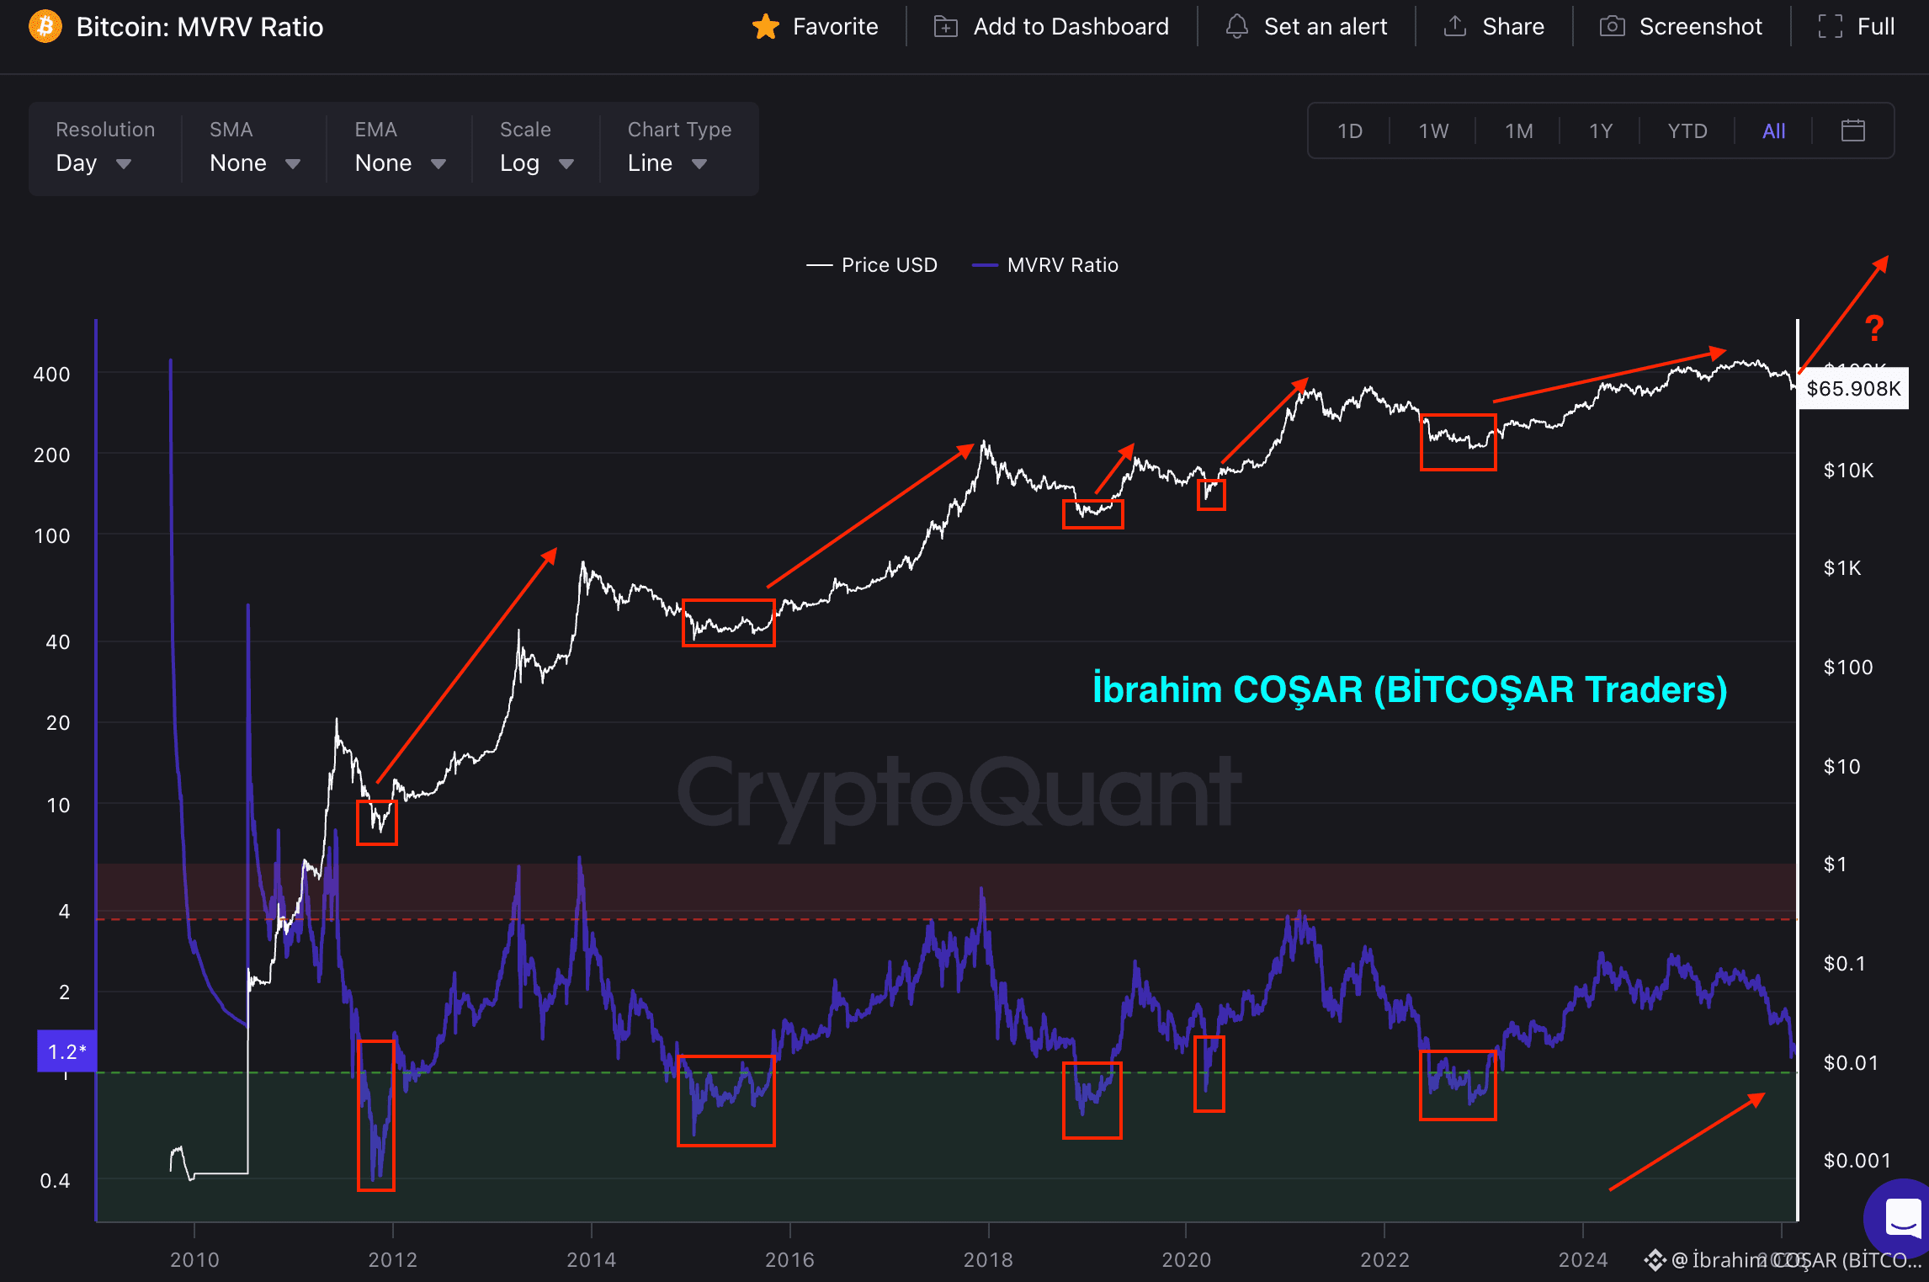This screenshot has width=1929, height=1282.
Task: Click the 400 left axis label
Action: [x=51, y=375]
